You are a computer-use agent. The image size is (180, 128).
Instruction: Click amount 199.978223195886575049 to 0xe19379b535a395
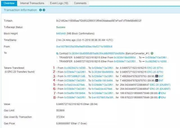tap(134, 97)
